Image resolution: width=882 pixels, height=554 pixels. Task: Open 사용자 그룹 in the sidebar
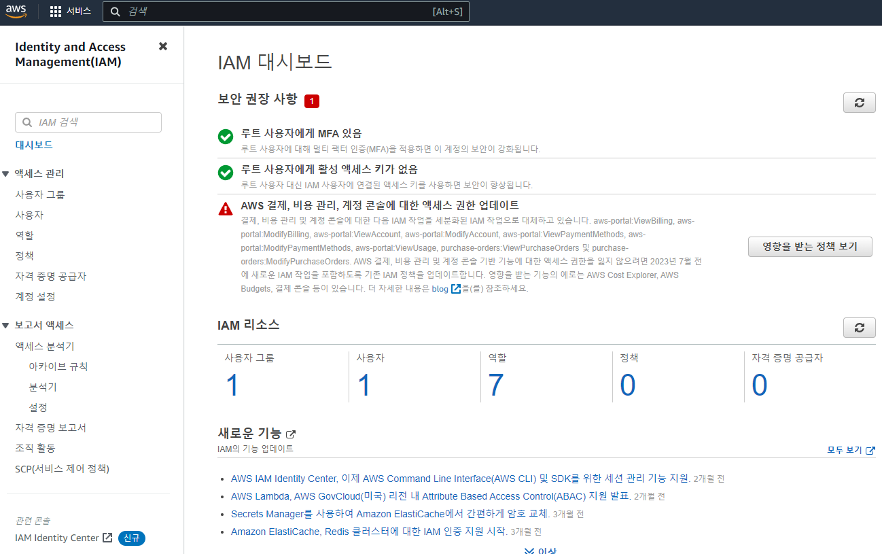(x=40, y=194)
